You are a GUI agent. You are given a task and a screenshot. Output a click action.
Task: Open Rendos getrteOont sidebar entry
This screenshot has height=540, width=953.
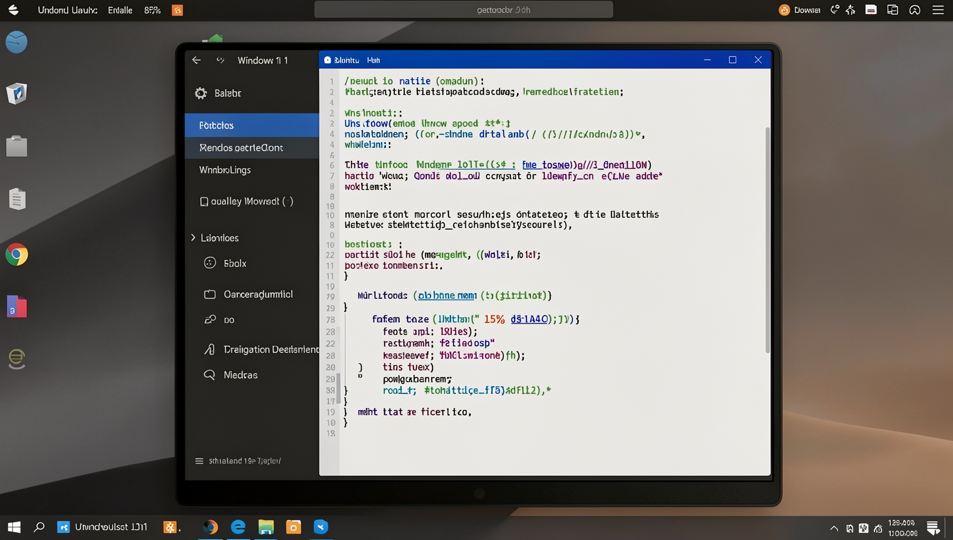tap(252, 148)
